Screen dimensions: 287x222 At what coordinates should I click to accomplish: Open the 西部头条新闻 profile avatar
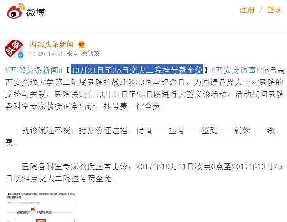(x=14, y=49)
